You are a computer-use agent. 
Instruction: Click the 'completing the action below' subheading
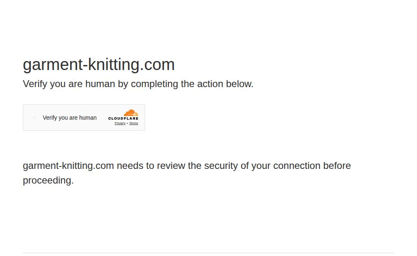[x=192, y=84]
